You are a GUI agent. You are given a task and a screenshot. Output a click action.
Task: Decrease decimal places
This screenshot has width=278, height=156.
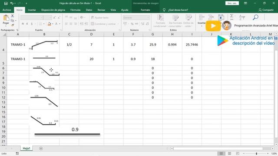coord(147,24)
